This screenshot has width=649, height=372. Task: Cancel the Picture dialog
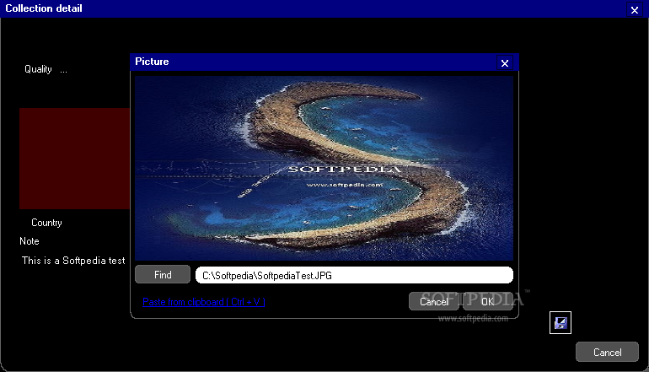pos(434,302)
